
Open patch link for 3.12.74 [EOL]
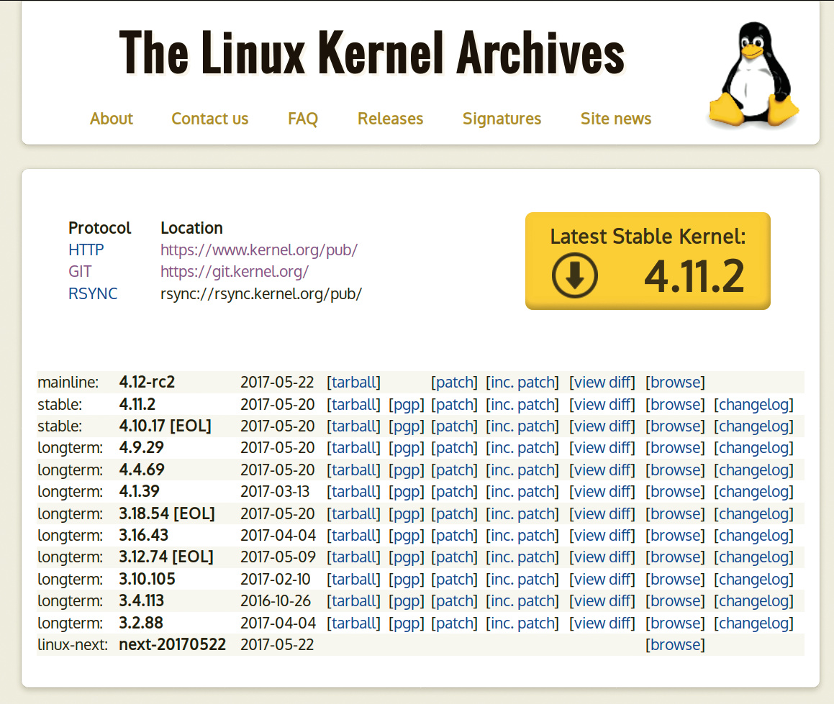tap(454, 557)
